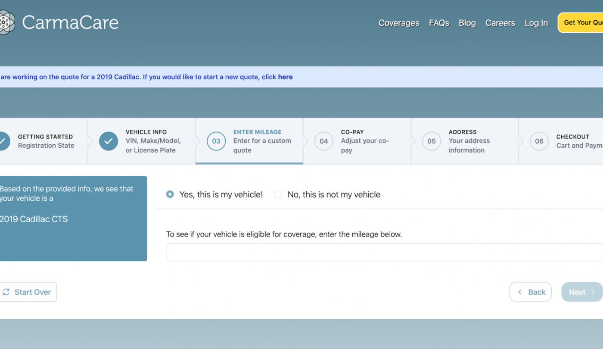Viewport: 603px width, 349px height.
Task: Select 'No, this is not my vehicle' radio button
Action: (x=278, y=194)
